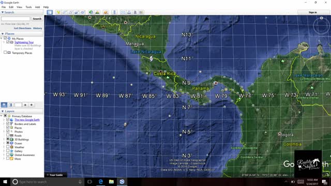
Task: Click the Add Path toolbar icon
Action: click(70, 12)
